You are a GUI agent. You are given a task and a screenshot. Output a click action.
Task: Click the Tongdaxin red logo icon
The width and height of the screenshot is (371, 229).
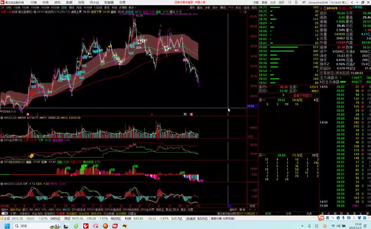[2, 2]
